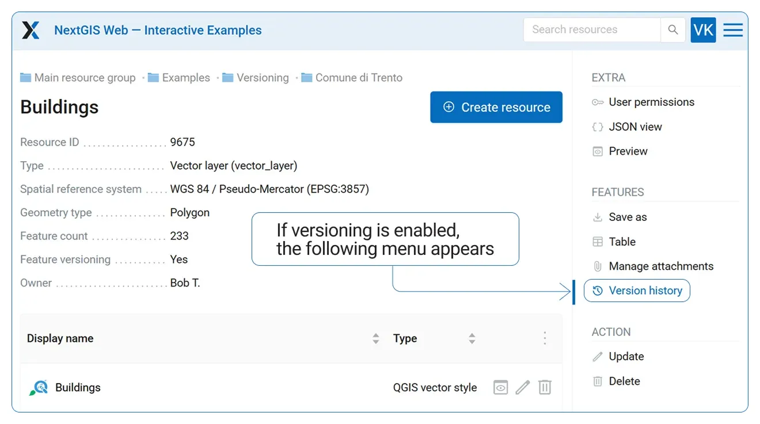760x424 pixels.
Task: Click the Table grid icon
Action: (x=598, y=242)
